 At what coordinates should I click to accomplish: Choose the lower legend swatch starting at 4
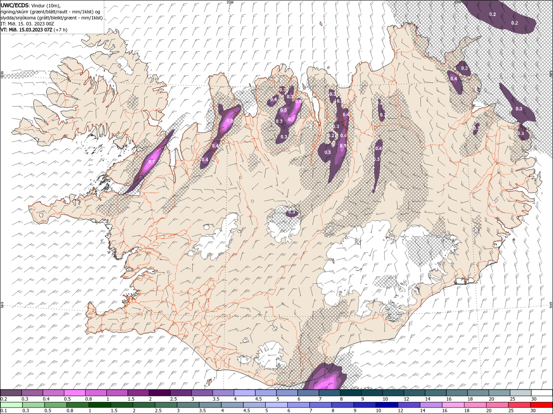click(232, 405)
